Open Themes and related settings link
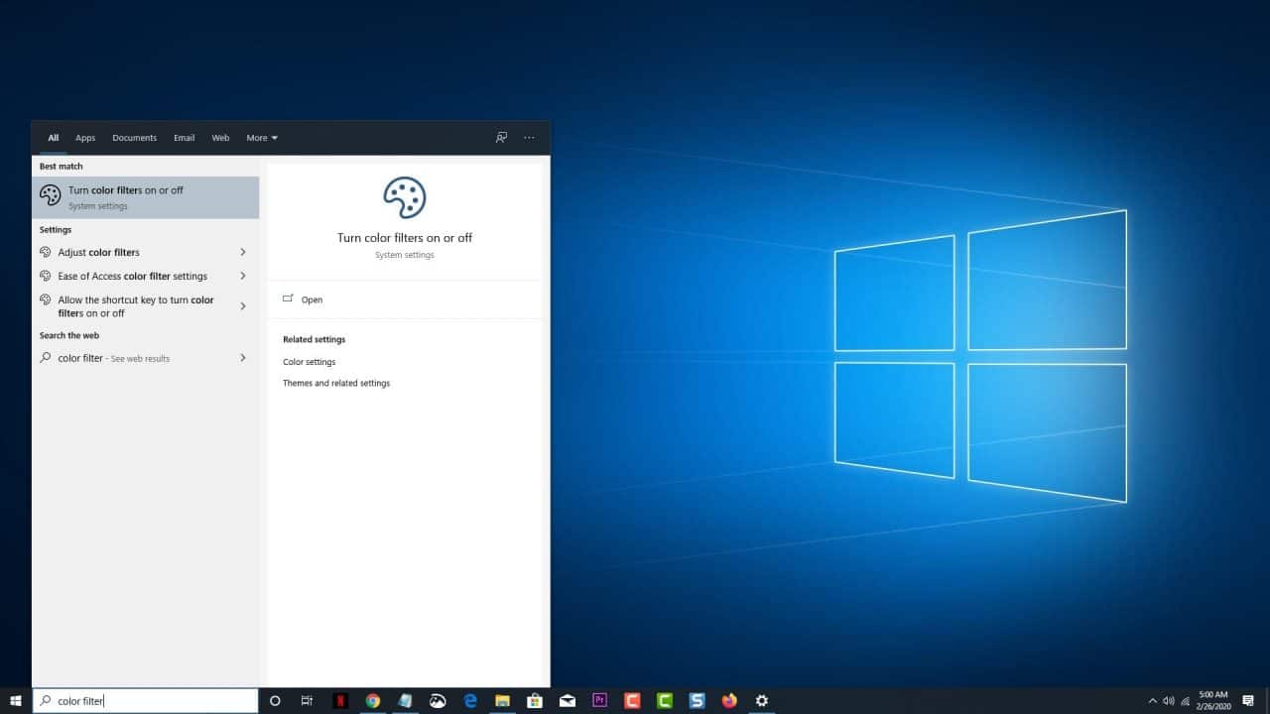 click(x=336, y=383)
